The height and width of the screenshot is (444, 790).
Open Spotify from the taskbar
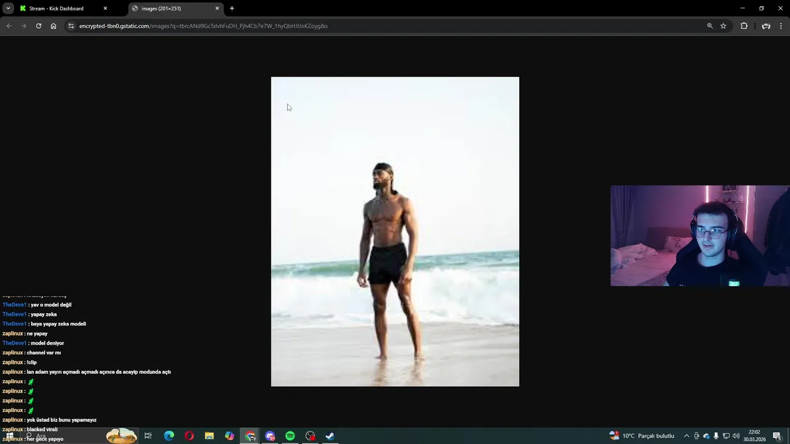pos(290,436)
